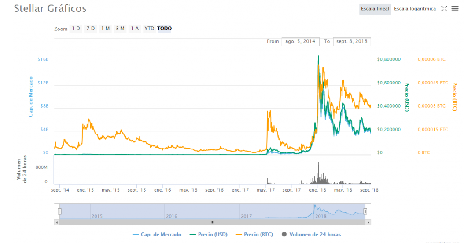Switch to Escala logarítmica
Image resolution: width=464 pixels, height=243 pixels.
click(x=415, y=9)
